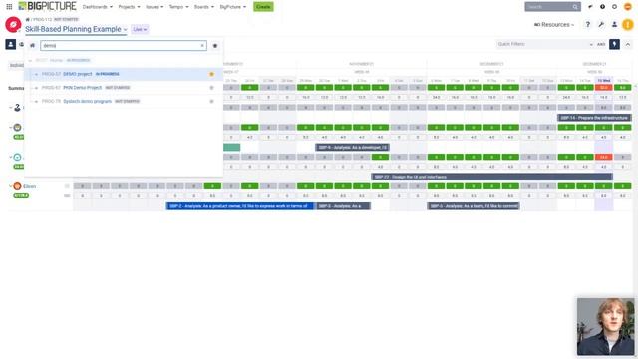Click the dark pin filter icon

614,44
